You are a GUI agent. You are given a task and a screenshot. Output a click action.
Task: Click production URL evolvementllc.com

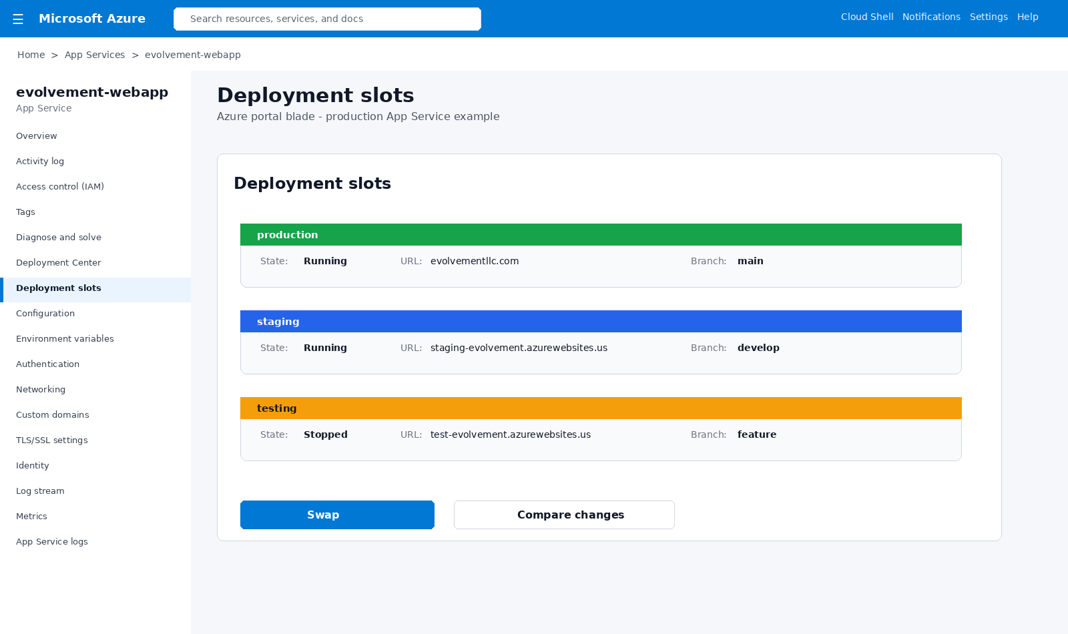click(x=475, y=261)
